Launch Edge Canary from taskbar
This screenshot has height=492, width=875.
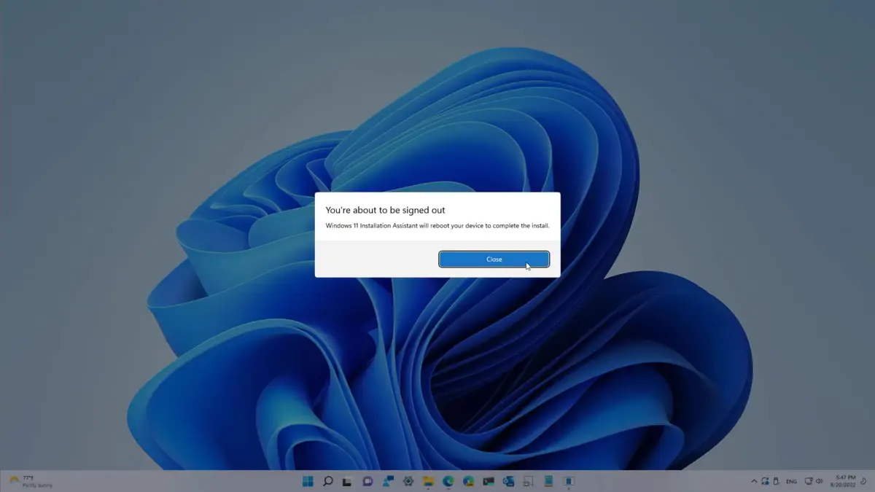(469, 481)
